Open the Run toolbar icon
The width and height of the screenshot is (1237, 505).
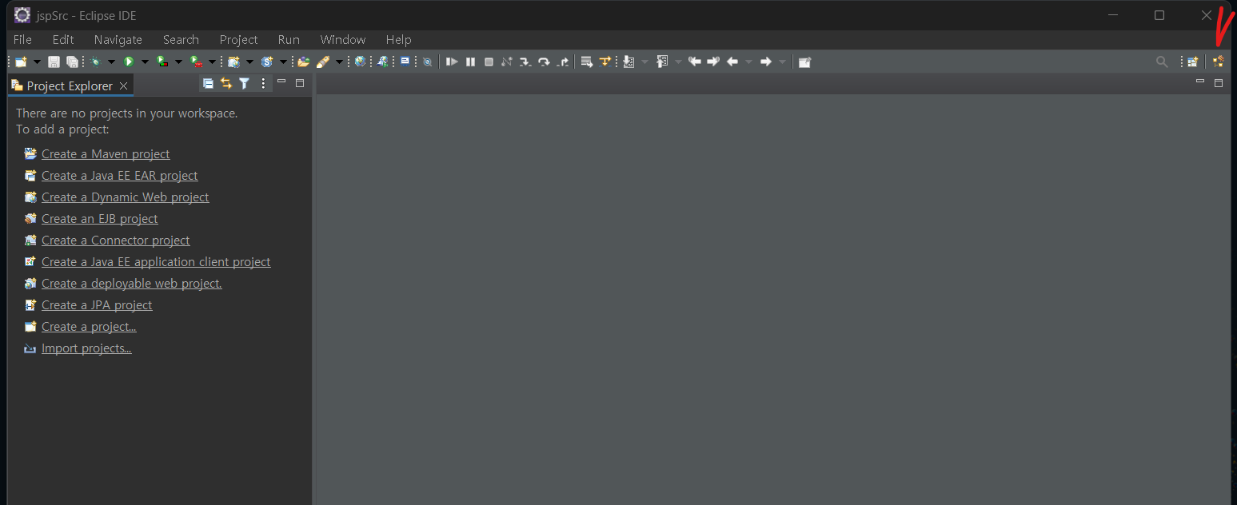[130, 62]
